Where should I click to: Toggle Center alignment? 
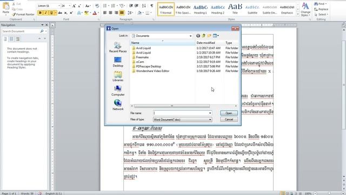(x=110, y=13)
